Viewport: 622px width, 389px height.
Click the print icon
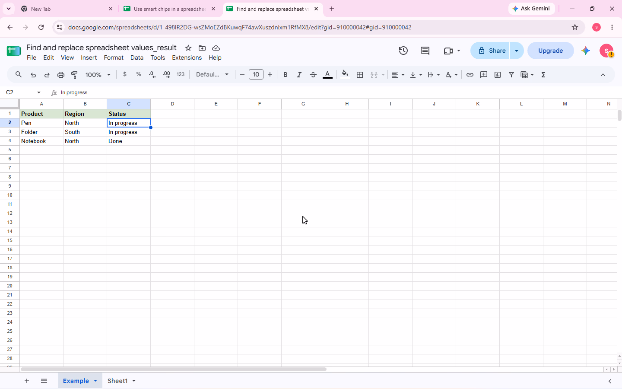61,75
